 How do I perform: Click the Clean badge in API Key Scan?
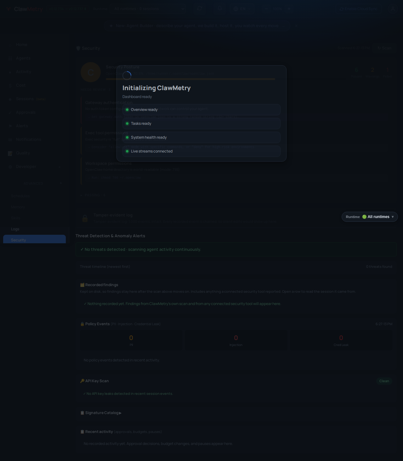click(384, 381)
